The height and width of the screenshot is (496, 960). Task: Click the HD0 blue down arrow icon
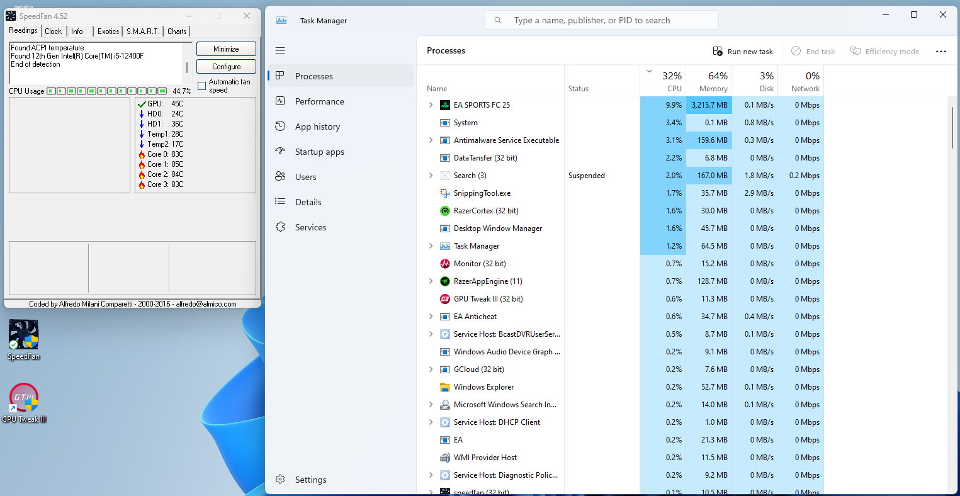click(142, 114)
